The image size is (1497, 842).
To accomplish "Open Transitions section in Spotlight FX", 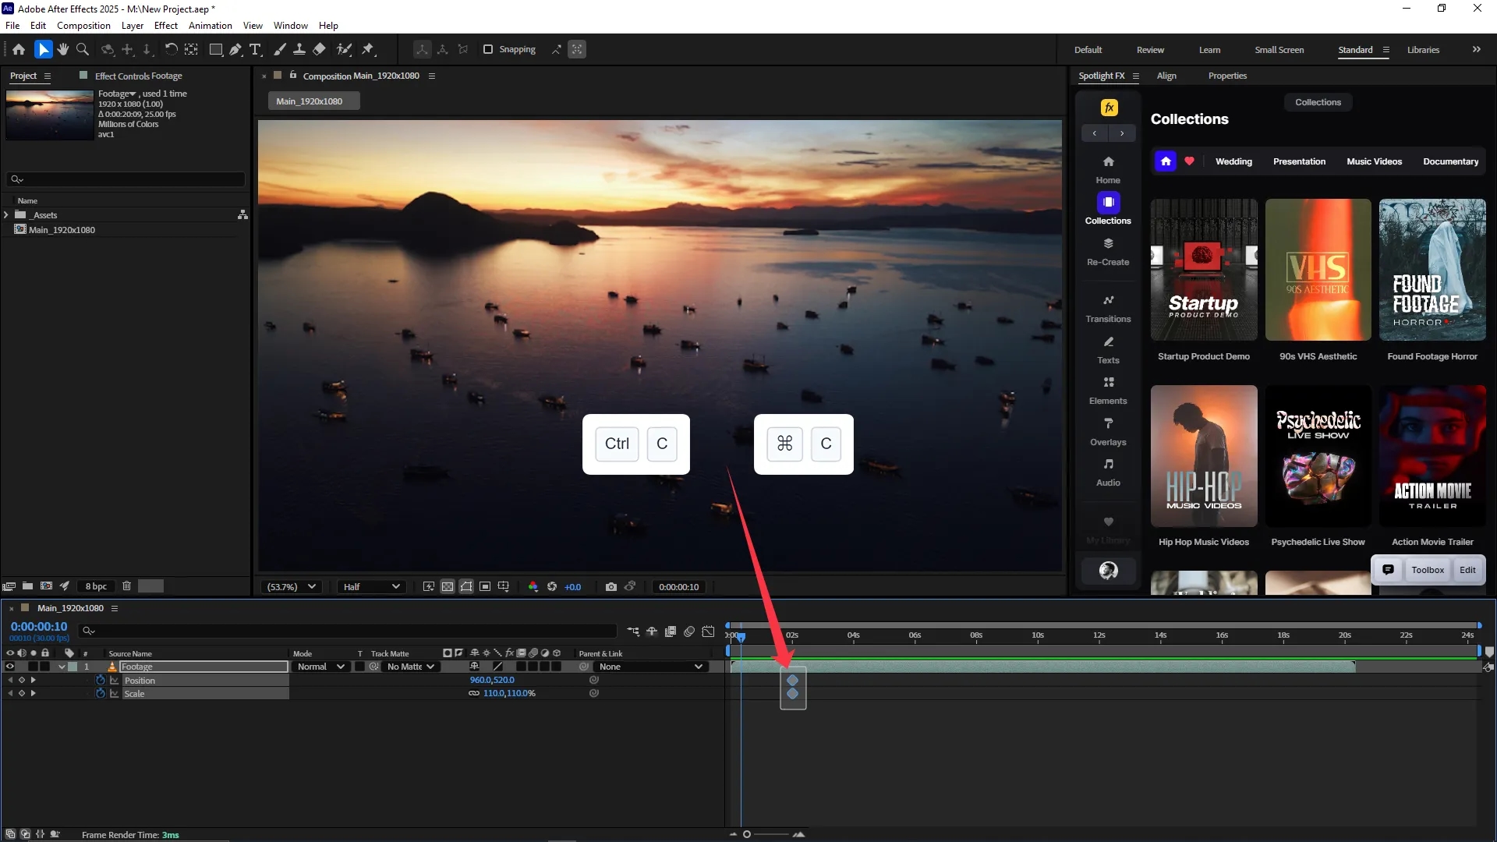I will (x=1108, y=308).
